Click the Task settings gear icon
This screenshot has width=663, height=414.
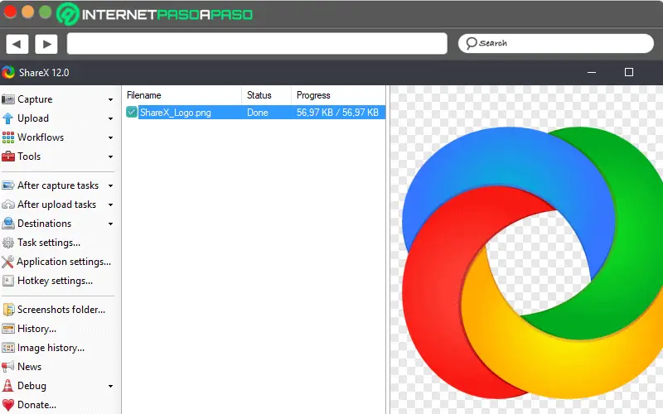[8, 243]
